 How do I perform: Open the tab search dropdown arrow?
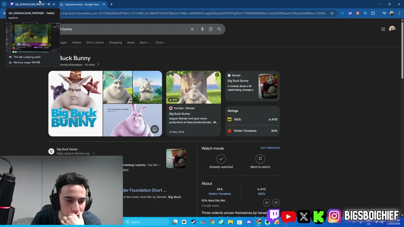click(x=4, y=4)
